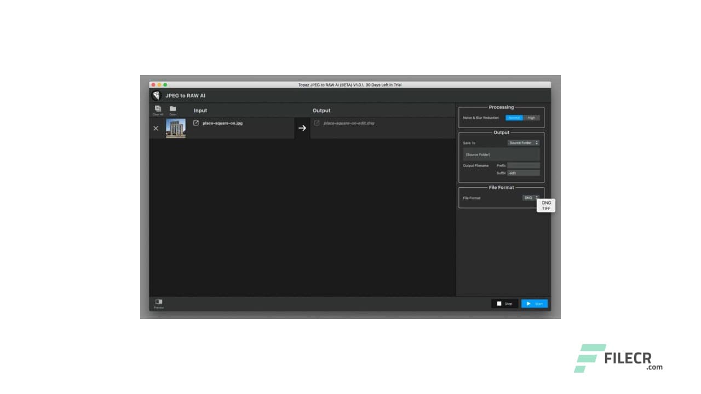Open output file place-square-on-edit.dng link icon

pos(317,123)
